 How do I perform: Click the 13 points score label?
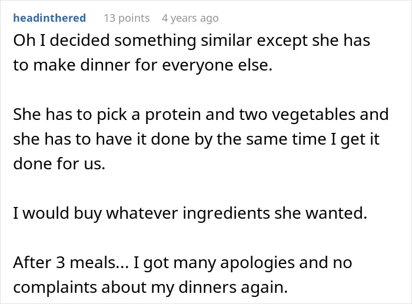pos(127,18)
